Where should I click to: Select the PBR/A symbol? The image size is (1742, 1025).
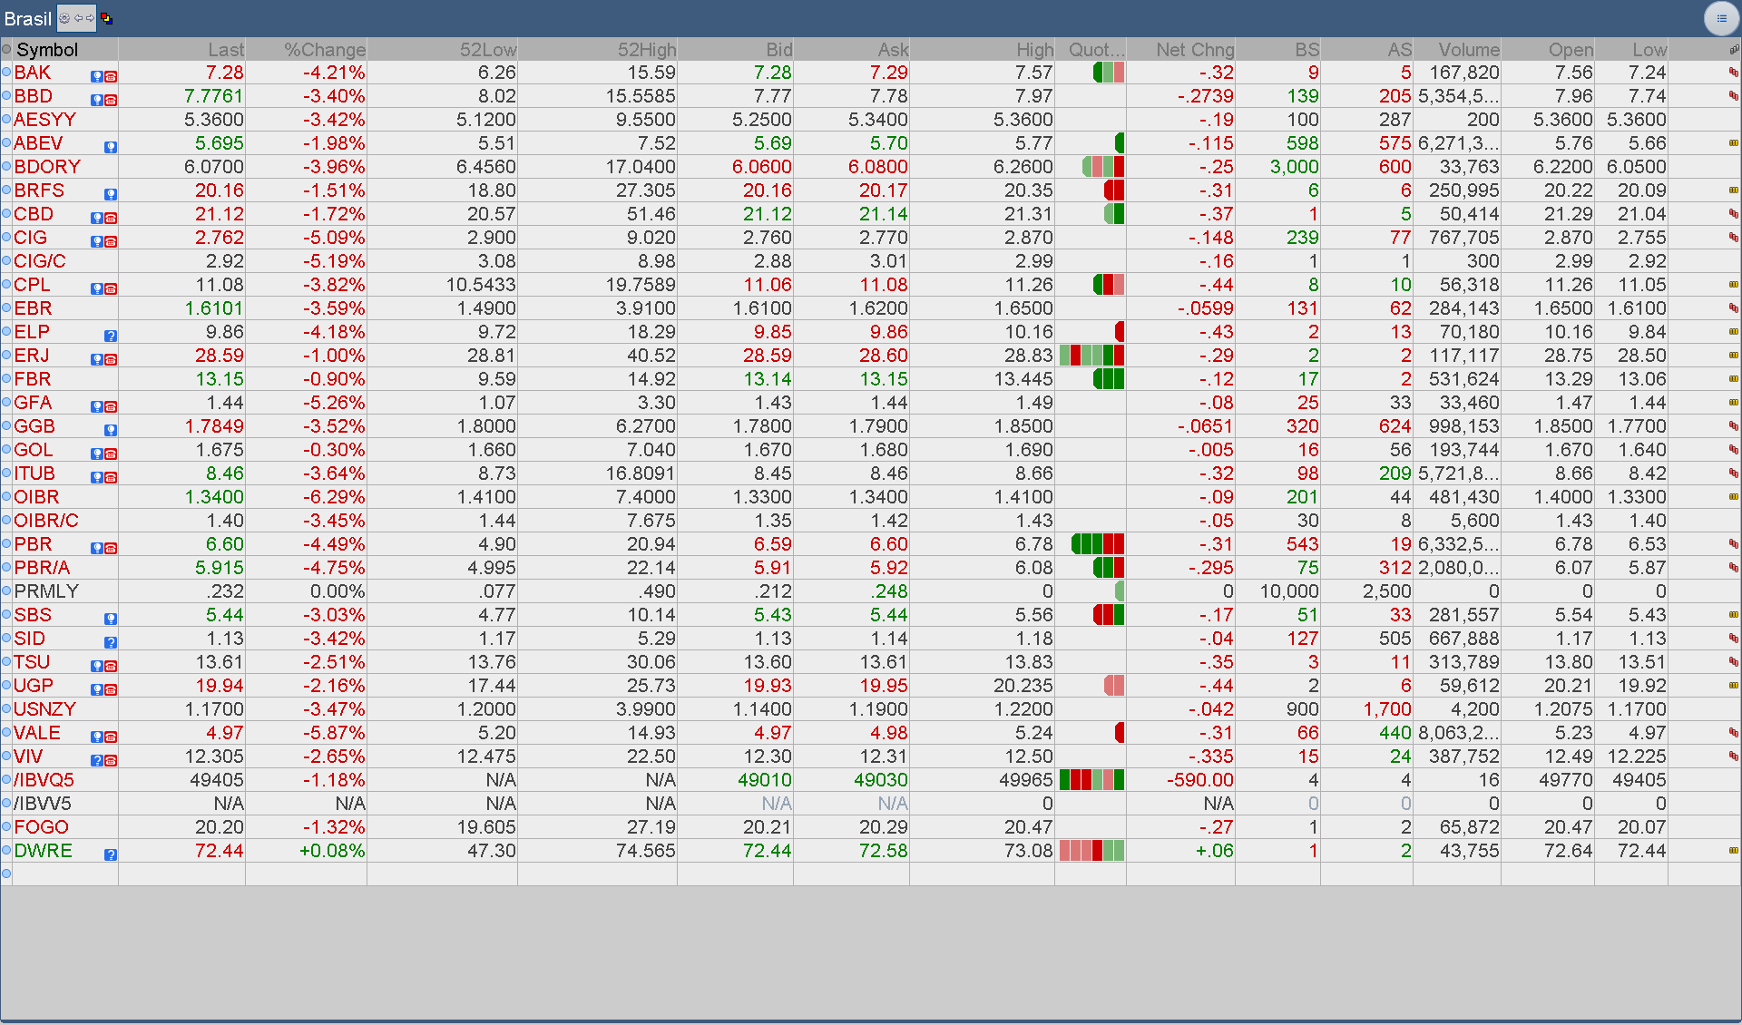tap(42, 568)
